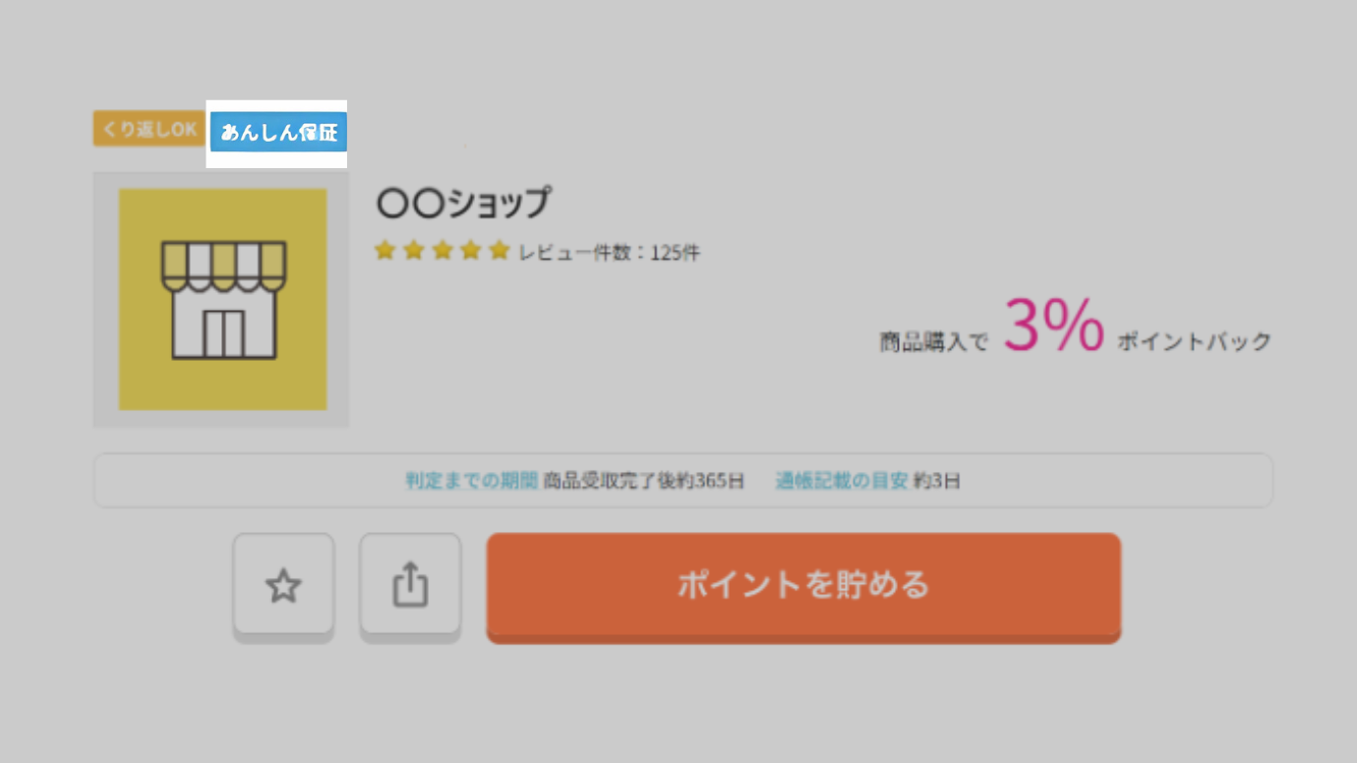Select the くり返しOK badge
Image resolution: width=1357 pixels, height=763 pixels.
[148, 129]
